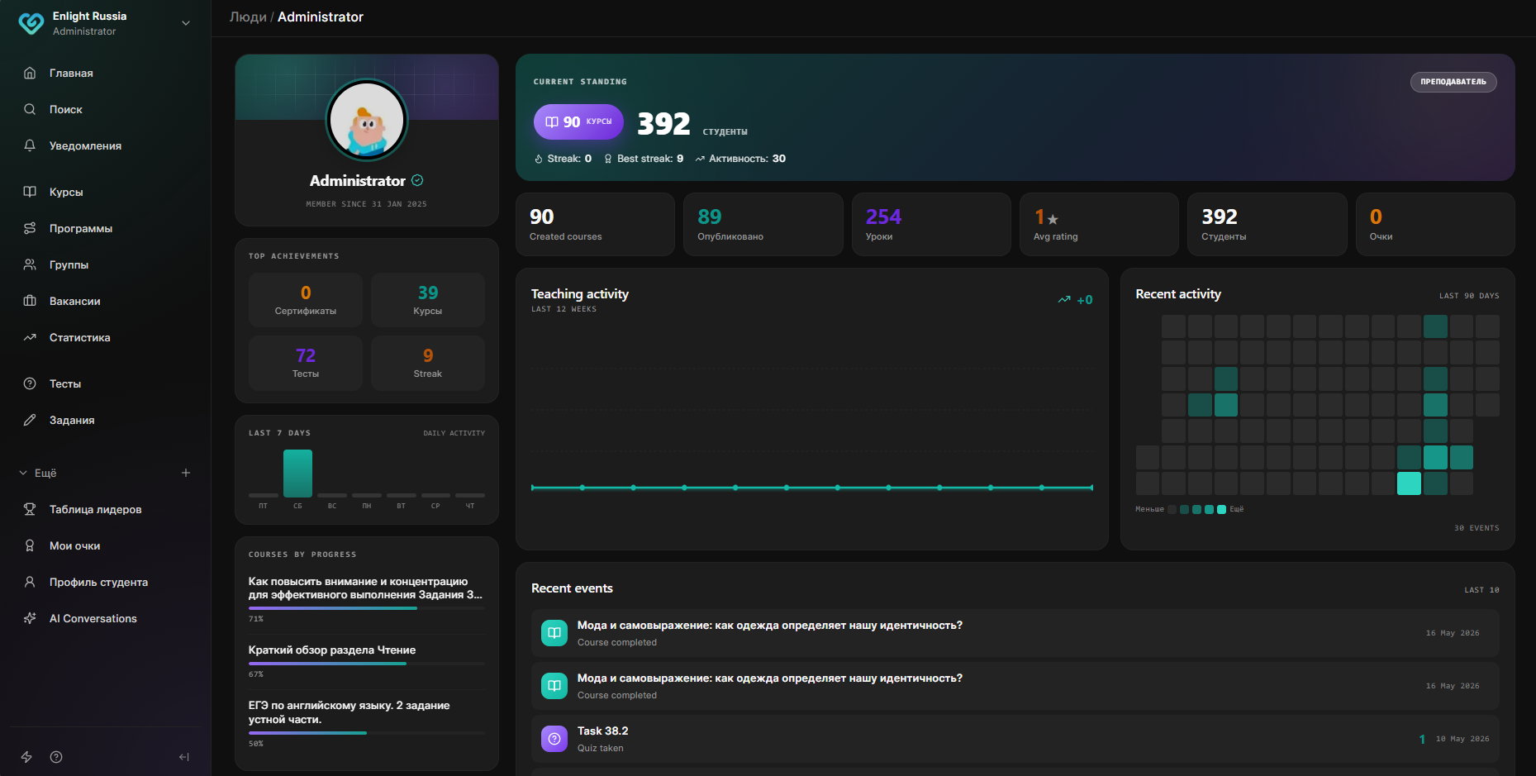Click the 72 Тесты achievement tile
This screenshot has height=776, width=1536.
306,363
